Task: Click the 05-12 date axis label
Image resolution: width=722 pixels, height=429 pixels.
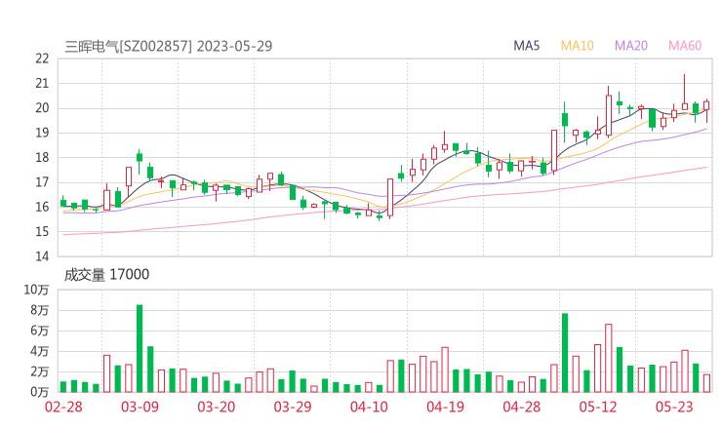Action: [x=598, y=407]
